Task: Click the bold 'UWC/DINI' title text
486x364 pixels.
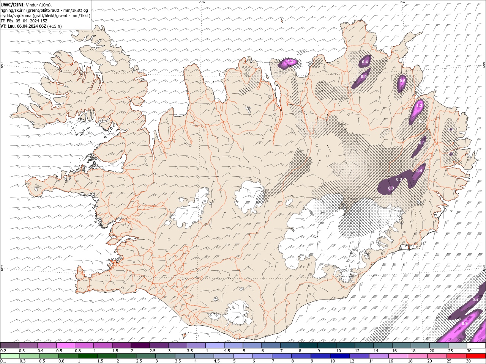Action: point(12,5)
